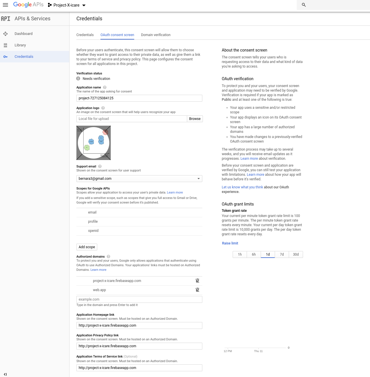Click the APIs & Services heading
This screenshot has height=377, width=370.
(x=32, y=19)
